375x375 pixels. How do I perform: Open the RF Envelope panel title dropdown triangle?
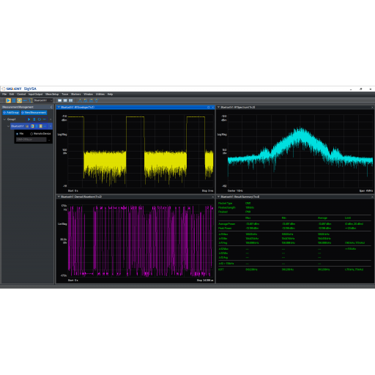59,107
